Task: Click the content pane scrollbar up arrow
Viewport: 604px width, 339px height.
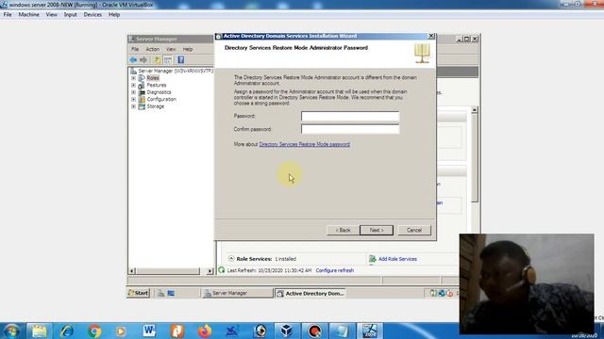Action: pyautogui.click(x=474, y=110)
